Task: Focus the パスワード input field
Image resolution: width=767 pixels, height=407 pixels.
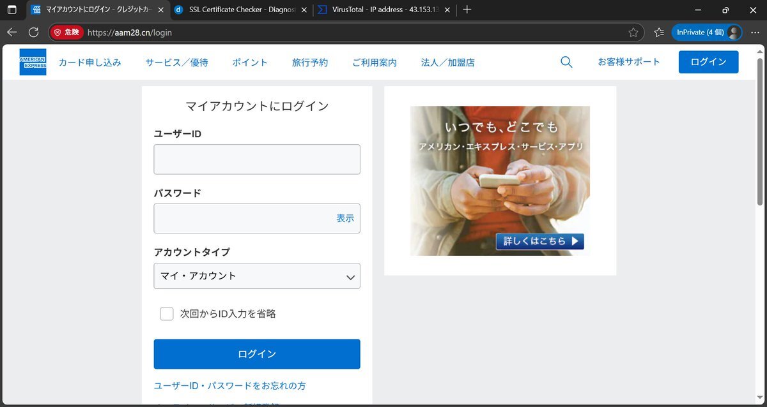Action: pyautogui.click(x=257, y=218)
